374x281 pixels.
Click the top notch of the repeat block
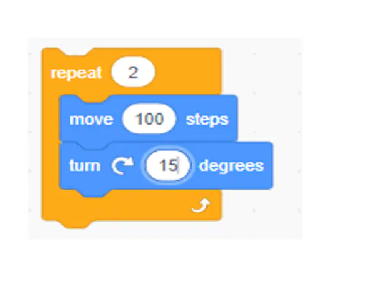[76, 52]
